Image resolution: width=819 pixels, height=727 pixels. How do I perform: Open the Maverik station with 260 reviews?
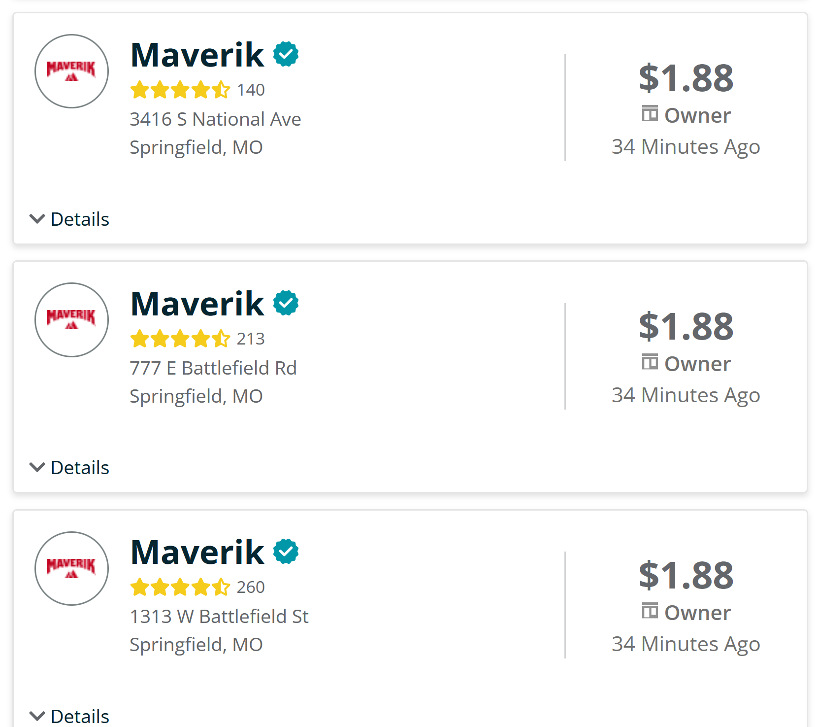(197, 552)
